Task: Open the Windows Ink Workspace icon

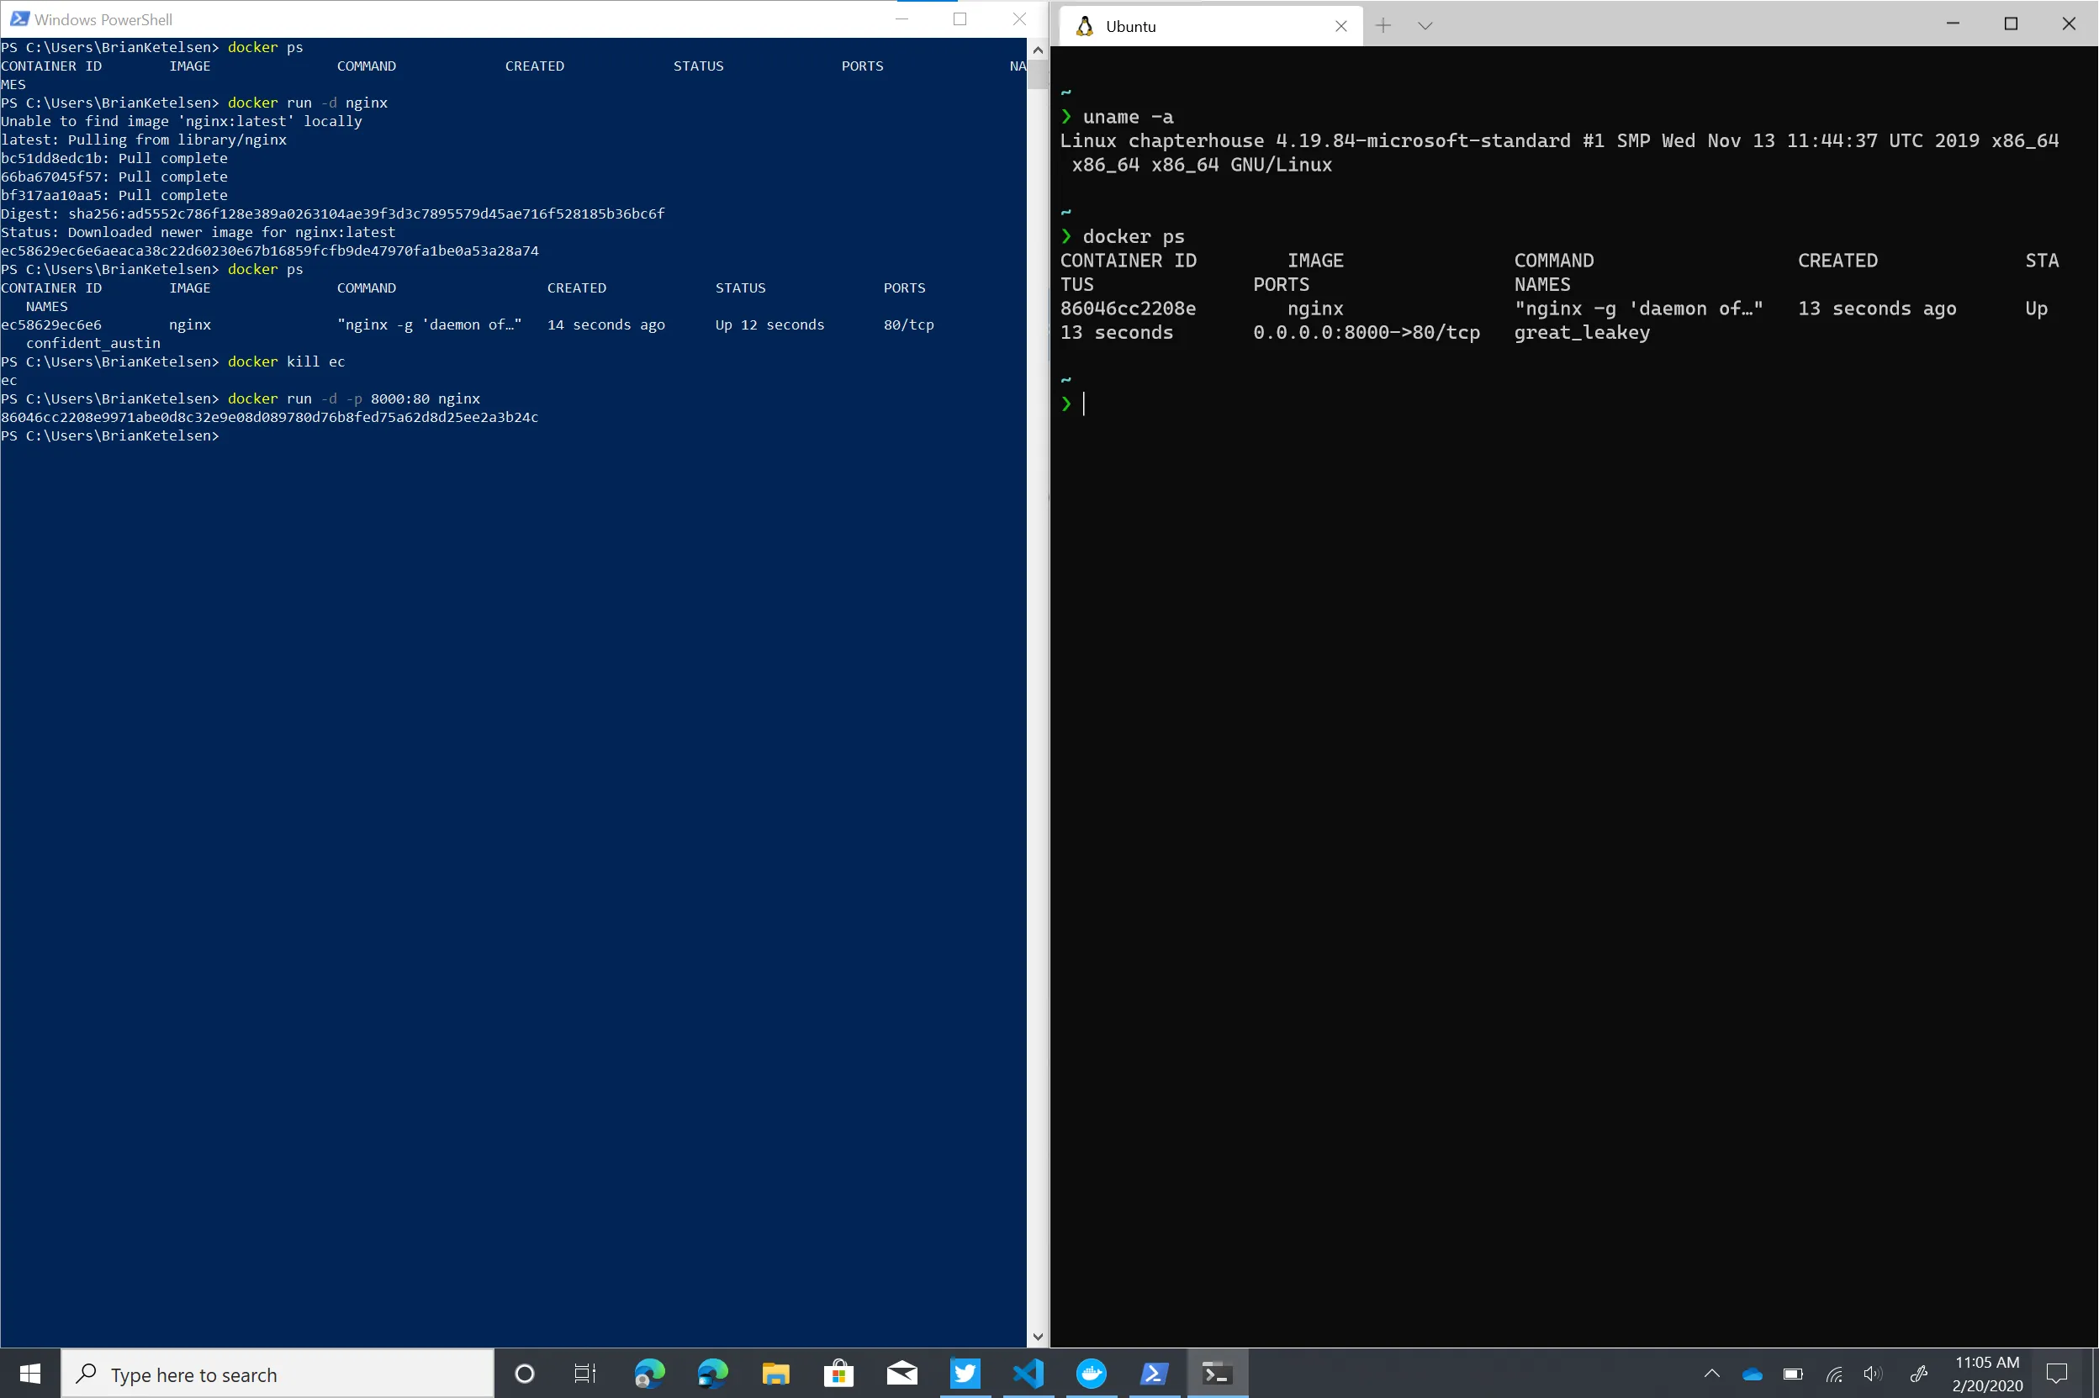Action: (x=1918, y=1374)
